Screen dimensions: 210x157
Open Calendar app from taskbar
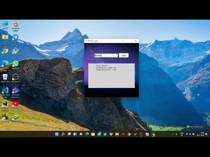(105, 134)
